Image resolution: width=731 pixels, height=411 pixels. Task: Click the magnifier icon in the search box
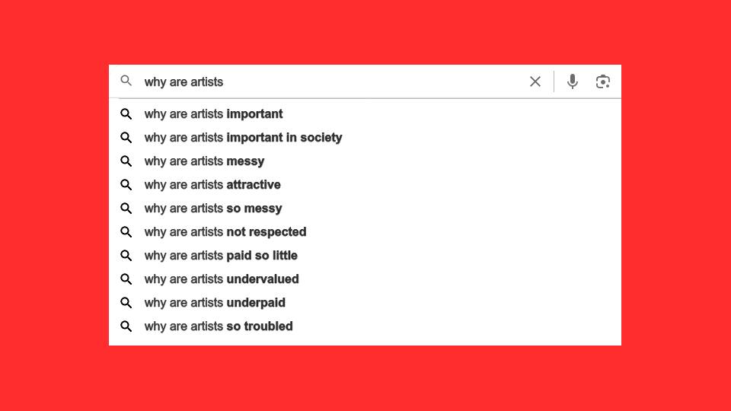[x=126, y=81]
